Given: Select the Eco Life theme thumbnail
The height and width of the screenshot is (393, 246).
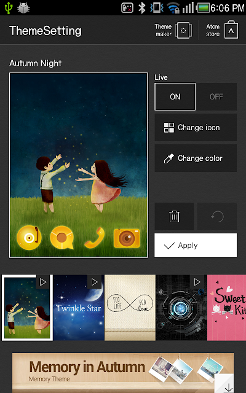Looking at the screenshot, I should (130, 308).
